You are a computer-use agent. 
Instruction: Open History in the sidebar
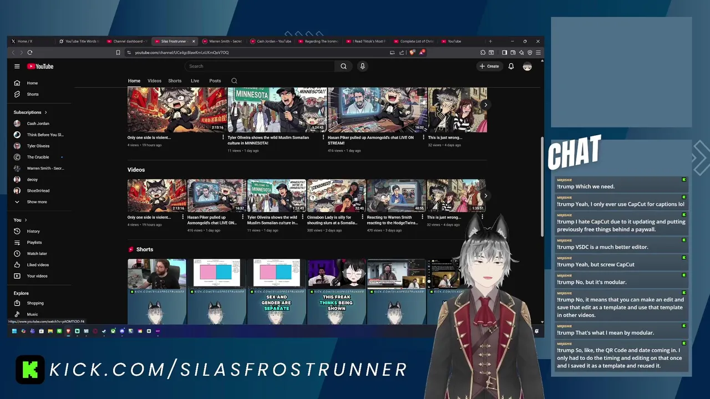(x=39, y=231)
